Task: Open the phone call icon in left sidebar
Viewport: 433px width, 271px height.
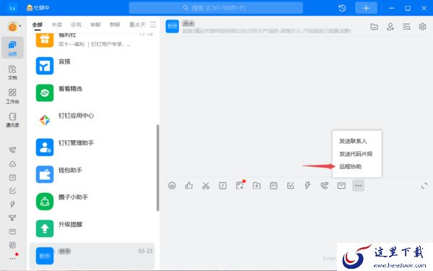Action: click(12, 150)
